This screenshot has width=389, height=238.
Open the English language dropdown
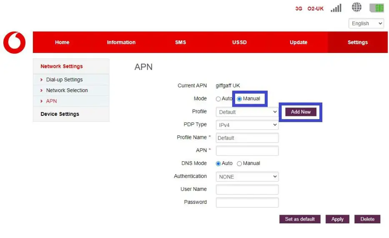pyautogui.click(x=366, y=24)
